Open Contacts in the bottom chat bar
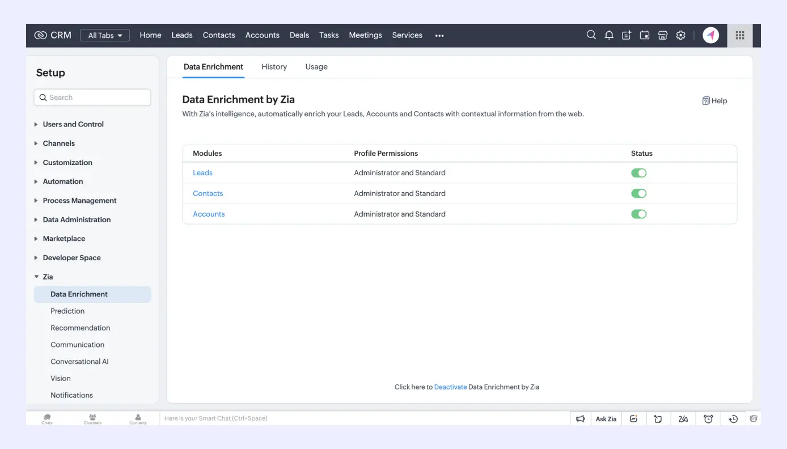This screenshot has height=449, width=787. 138,419
